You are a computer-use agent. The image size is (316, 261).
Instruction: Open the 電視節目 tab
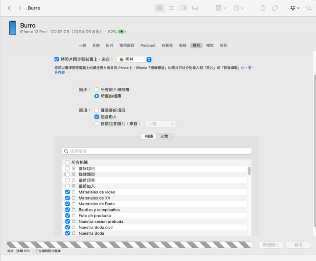coord(127,46)
